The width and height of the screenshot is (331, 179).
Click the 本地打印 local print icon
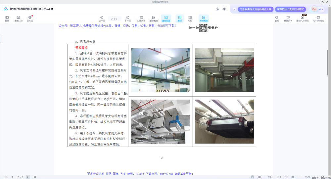coord(18,19)
